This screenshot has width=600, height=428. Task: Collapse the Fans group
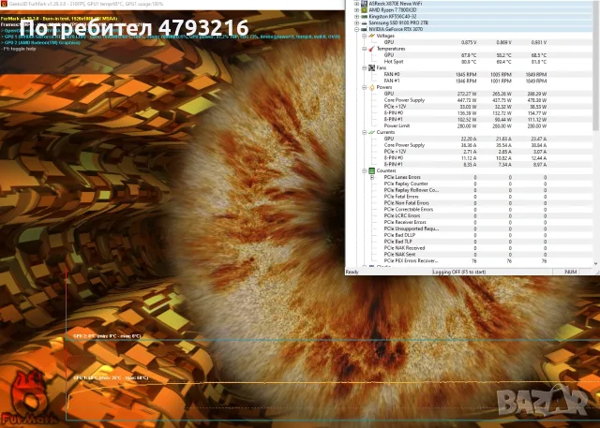tap(365, 68)
